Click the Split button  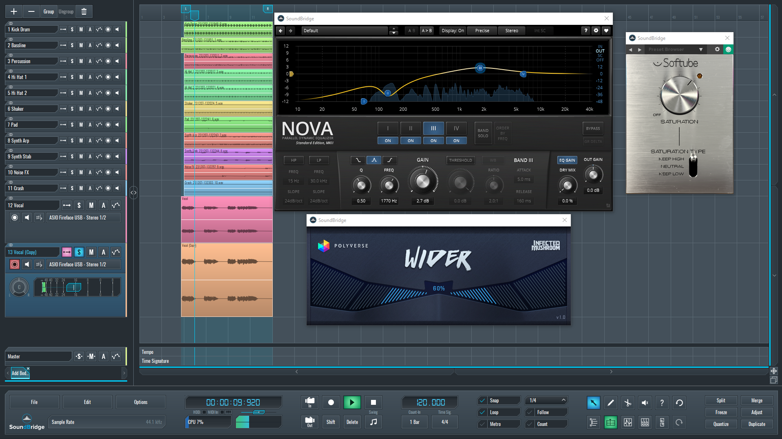point(721,400)
